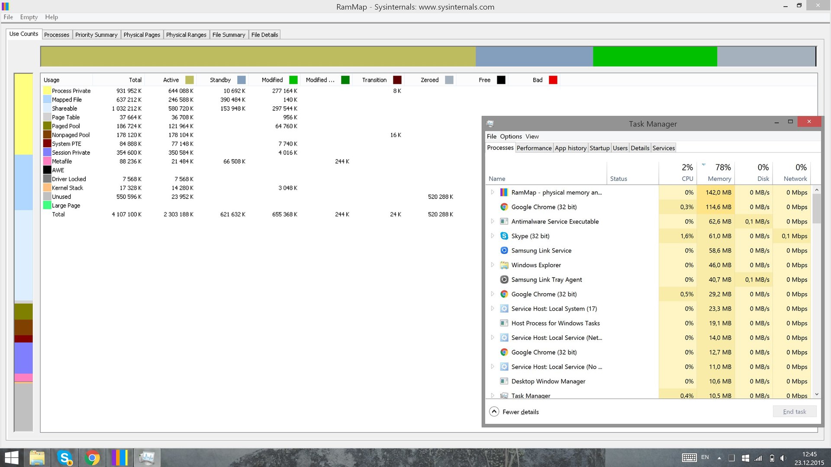This screenshot has width=831, height=467.
Task: Expand the Google Chrome 29,2 MB process group
Action: [x=492, y=294]
